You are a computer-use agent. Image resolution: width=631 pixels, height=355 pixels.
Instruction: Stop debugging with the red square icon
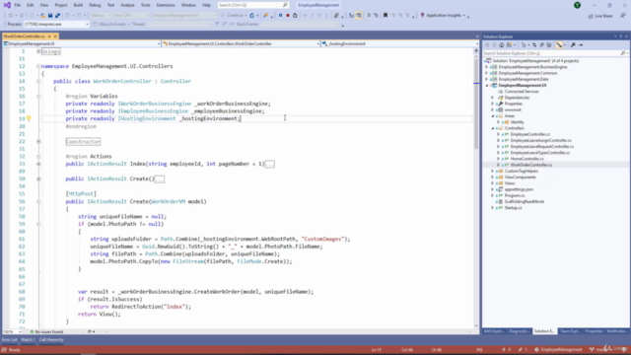(x=288, y=16)
